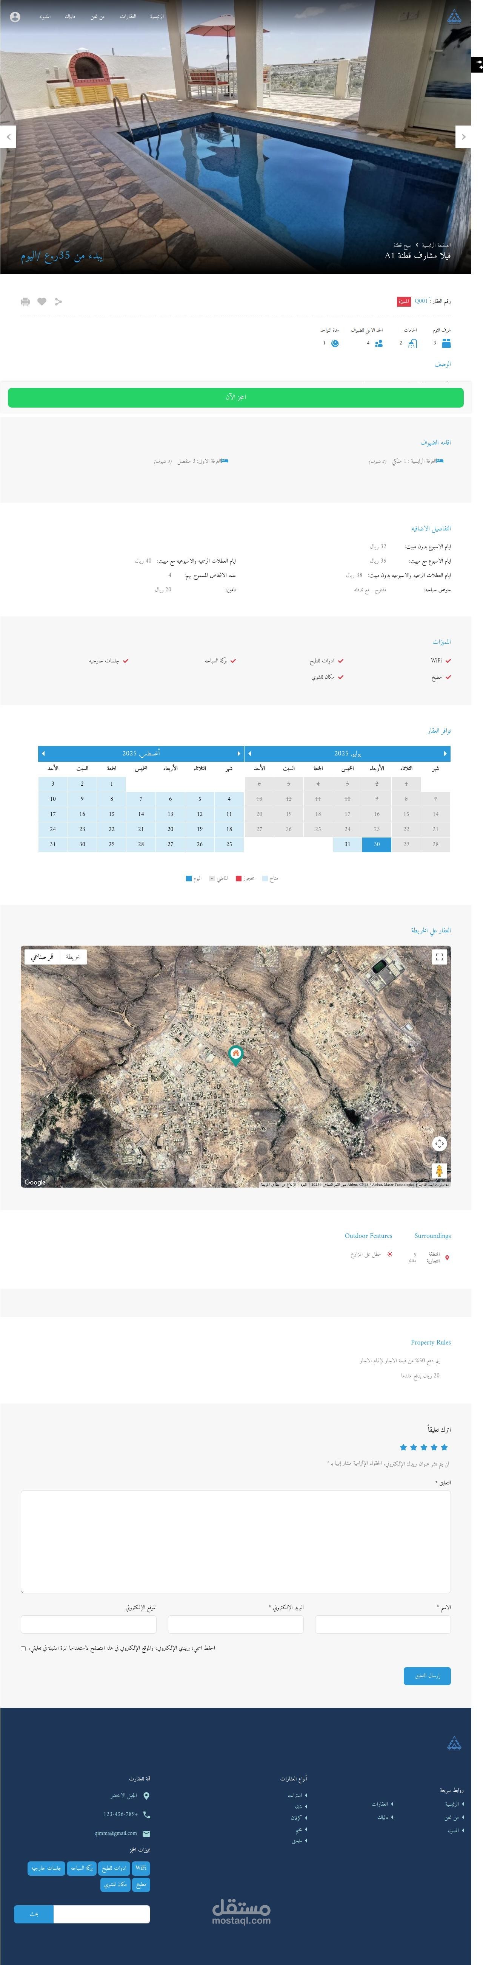The image size is (483, 1965).
Task: Click the footer email envelope icon
Action: point(146,1833)
